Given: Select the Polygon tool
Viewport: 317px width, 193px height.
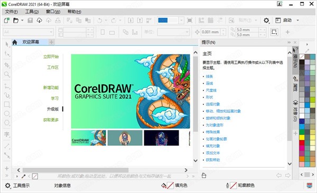Looking at the screenshot, I should 7,123.
